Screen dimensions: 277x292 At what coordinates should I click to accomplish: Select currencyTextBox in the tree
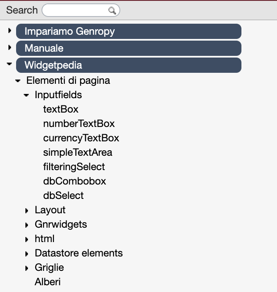pos(81,138)
